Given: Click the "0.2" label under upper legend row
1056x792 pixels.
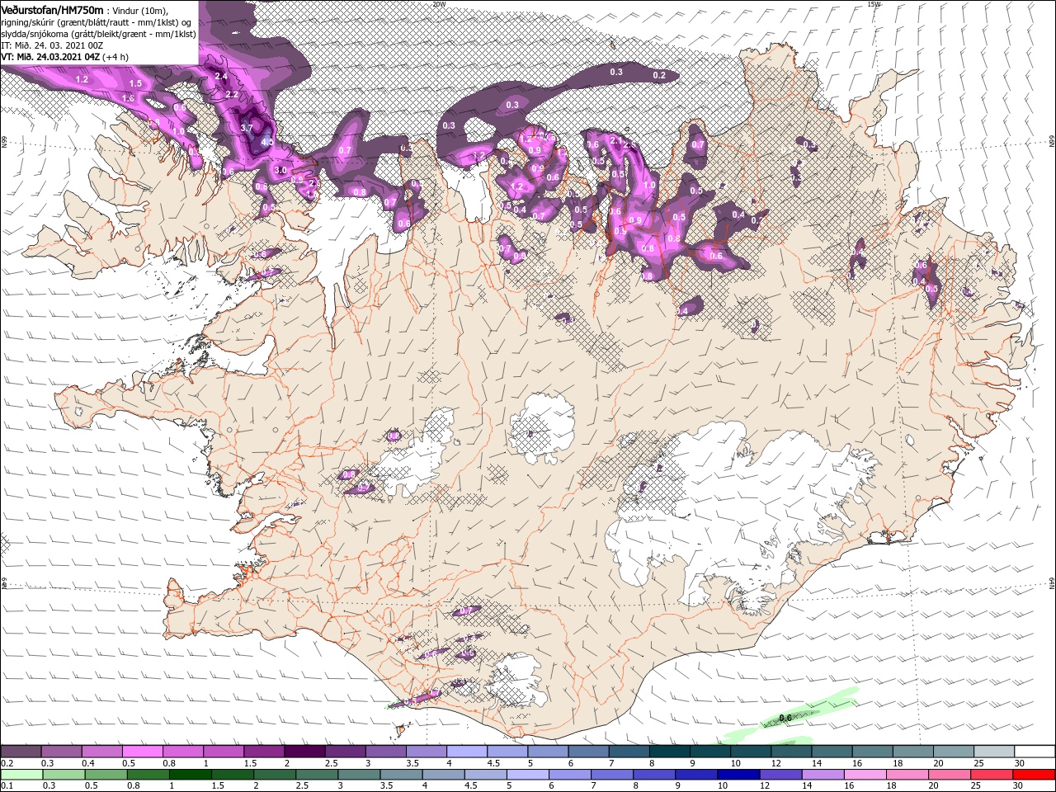Looking at the screenshot, I should click(7, 763).
